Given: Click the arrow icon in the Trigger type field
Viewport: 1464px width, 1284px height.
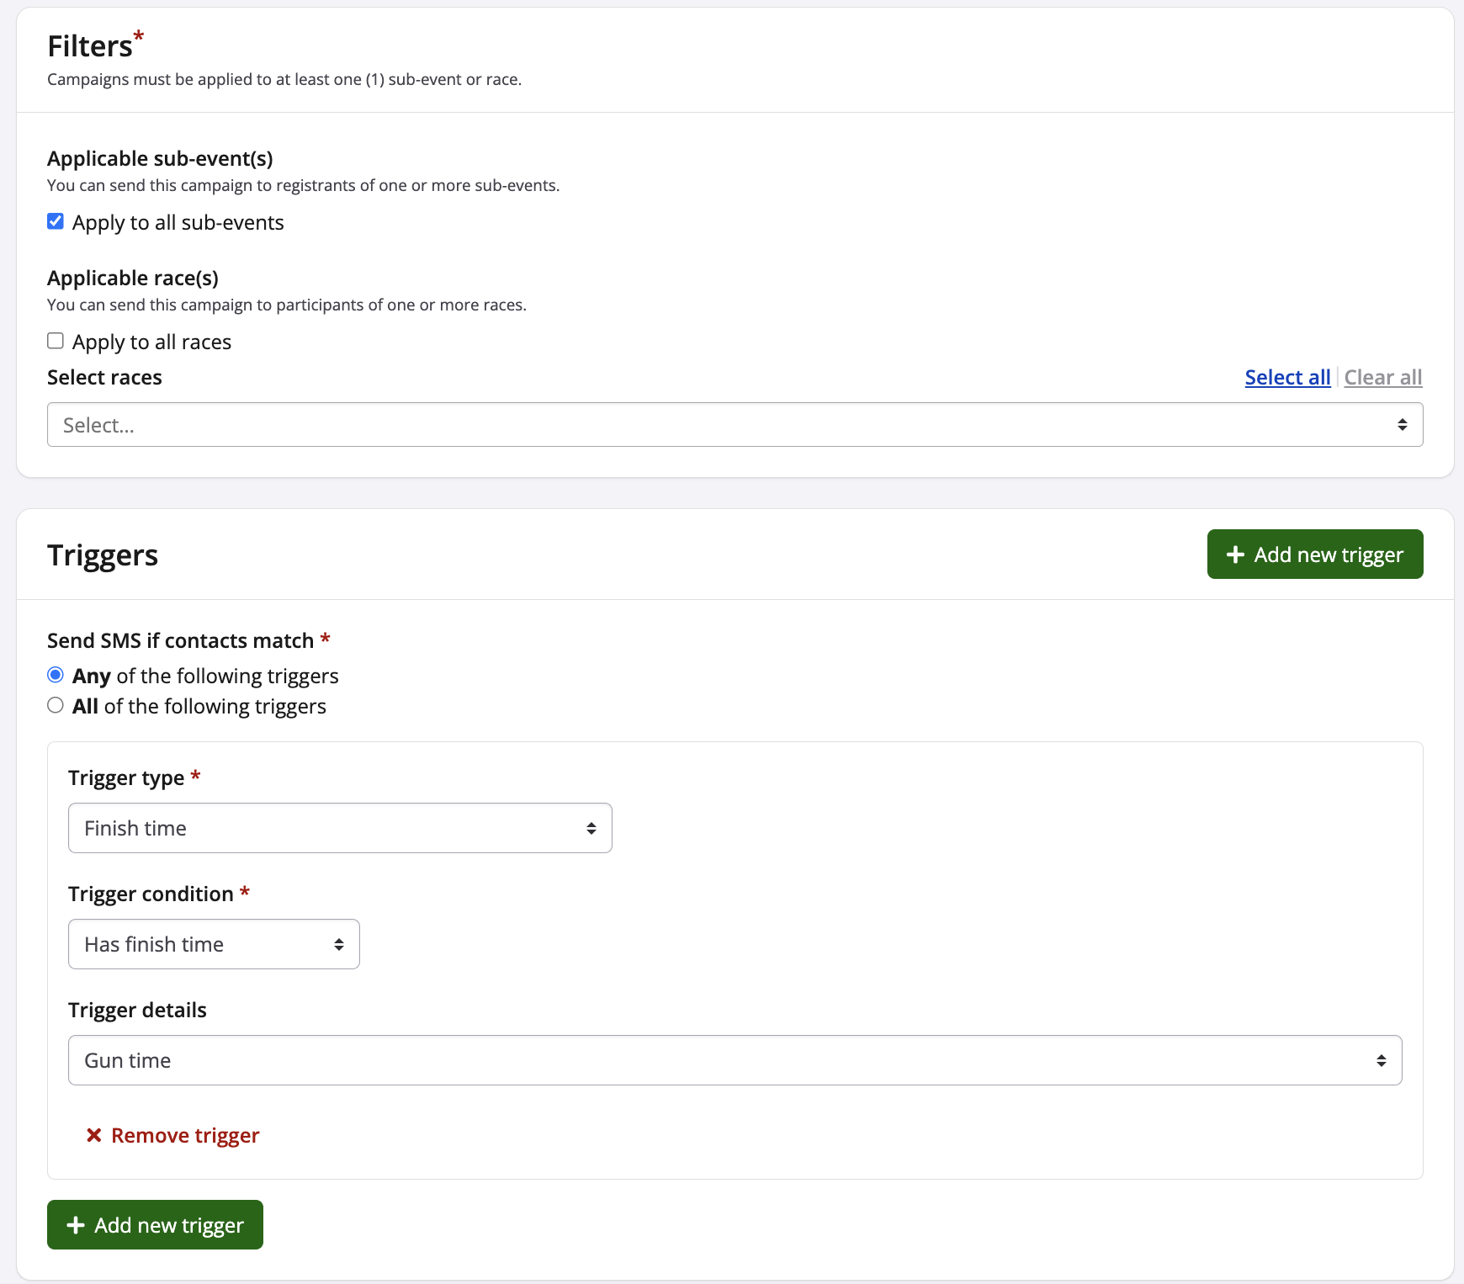Looking at the screenshot, I should (x=591, y=829).
